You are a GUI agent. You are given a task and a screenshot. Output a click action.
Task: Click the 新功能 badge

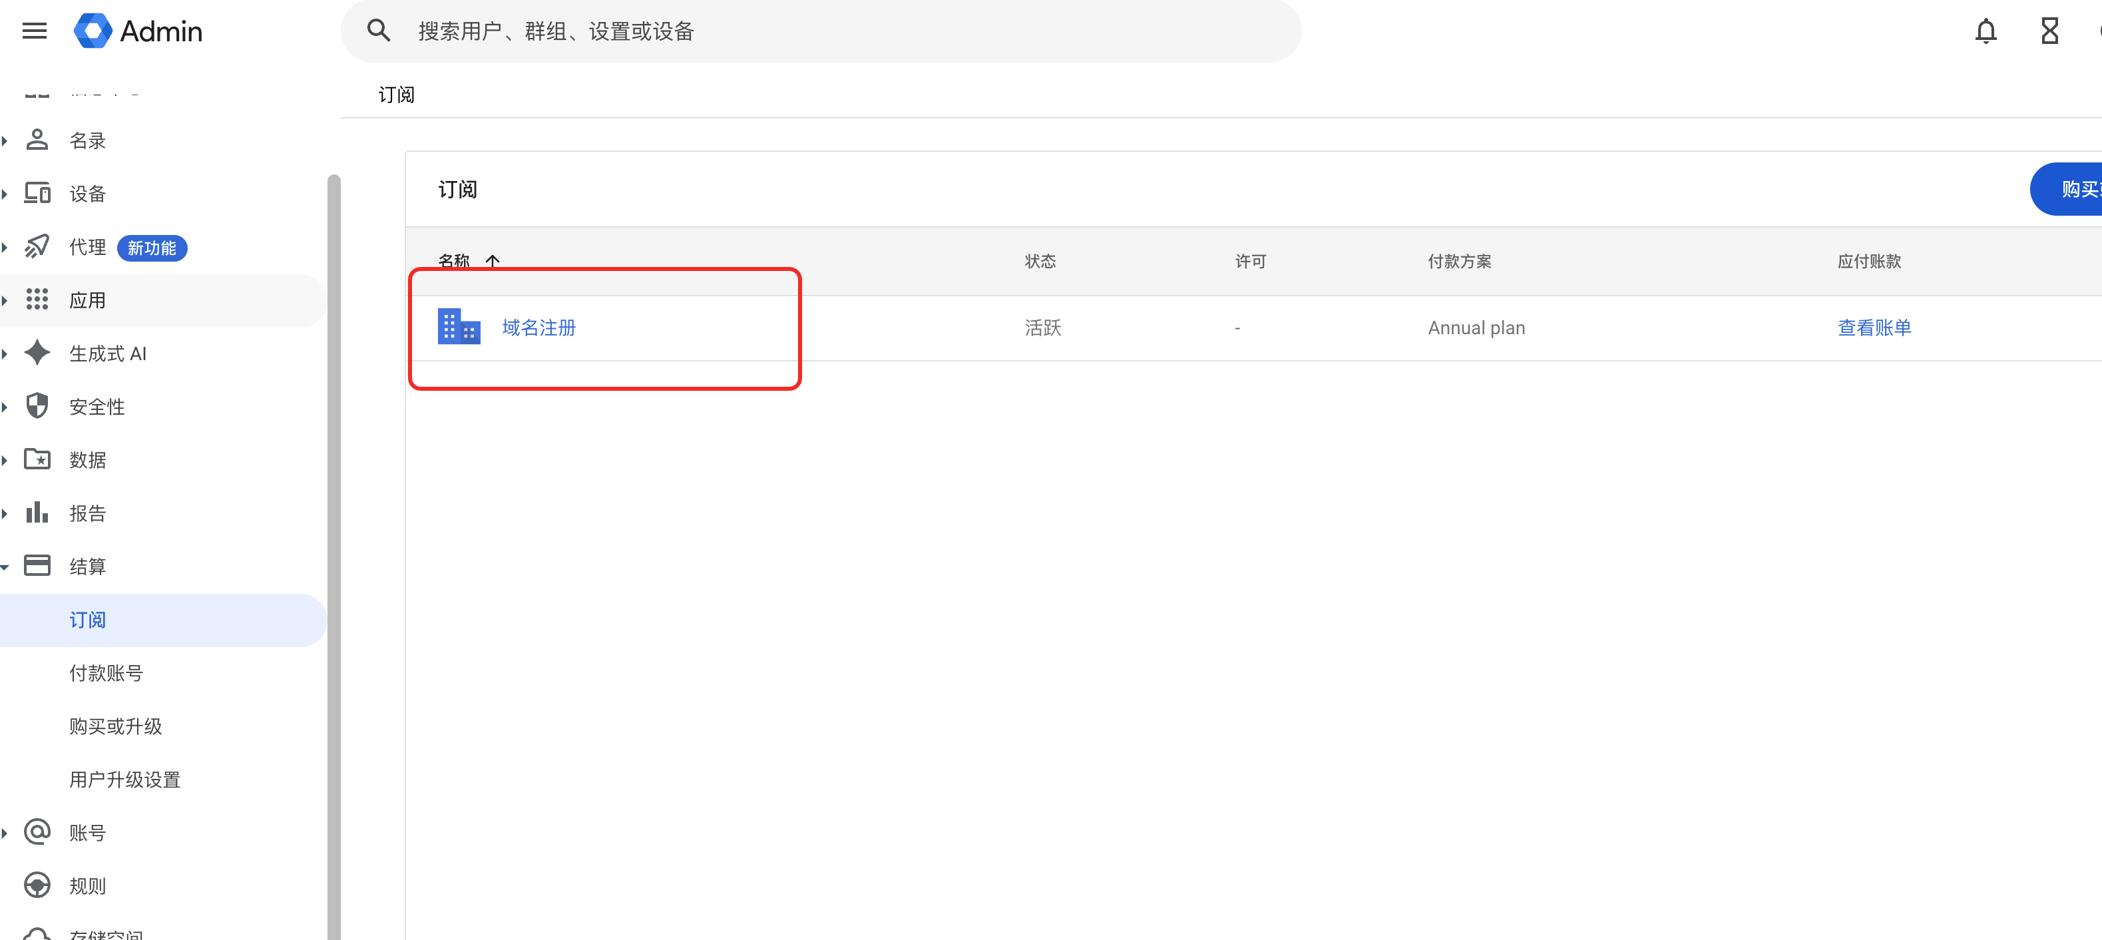[x=152, y=248]
